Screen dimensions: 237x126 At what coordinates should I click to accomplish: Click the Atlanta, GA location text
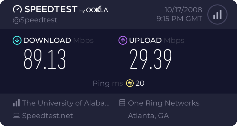(x=148, y=116)
